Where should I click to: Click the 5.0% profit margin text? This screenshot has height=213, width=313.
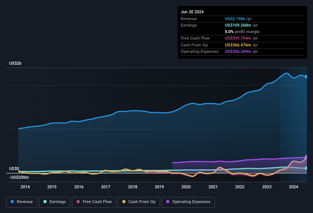[242, 32]
